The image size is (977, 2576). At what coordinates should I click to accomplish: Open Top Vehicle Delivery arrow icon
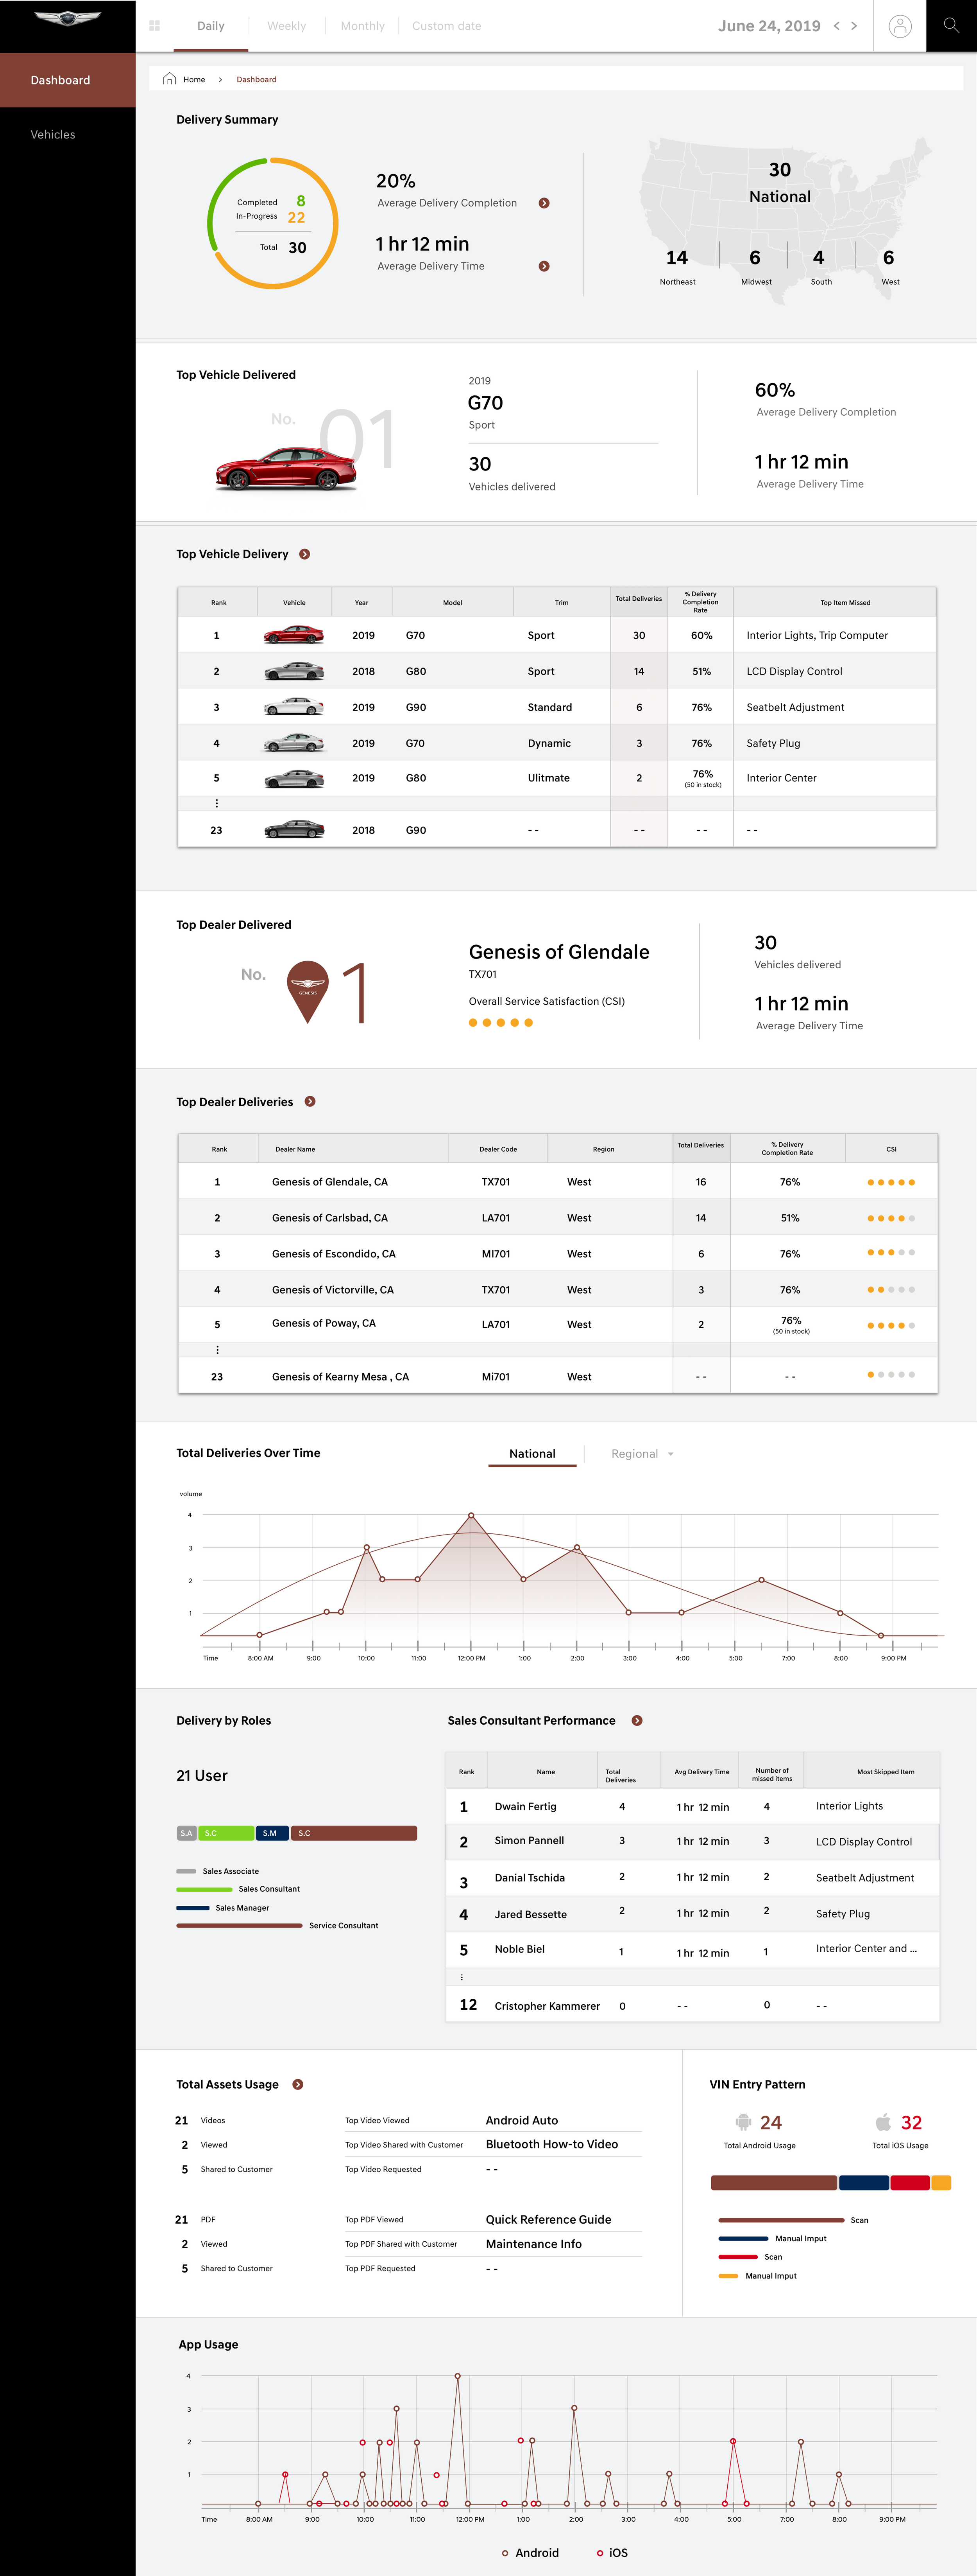coord(305,554)
